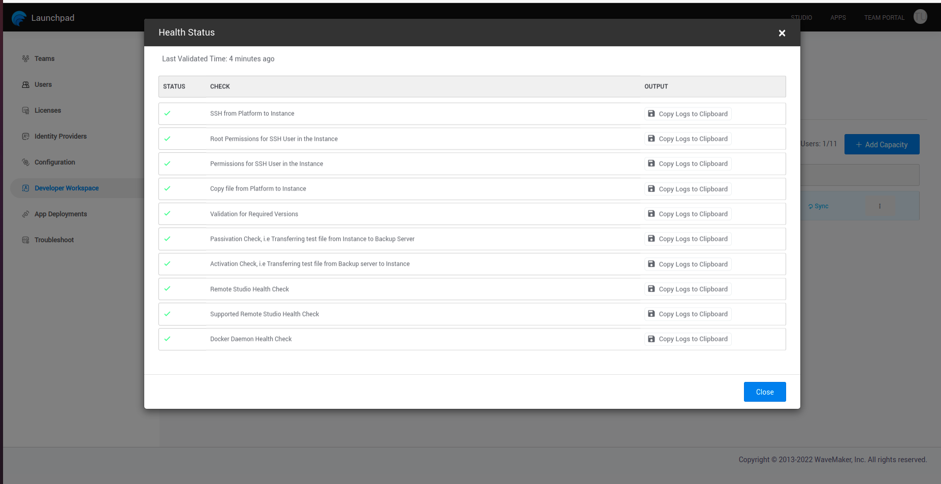This screenshot has width=941, height=484.
Task: Open the TL user avatar menu
Action: tap(920, 16)
